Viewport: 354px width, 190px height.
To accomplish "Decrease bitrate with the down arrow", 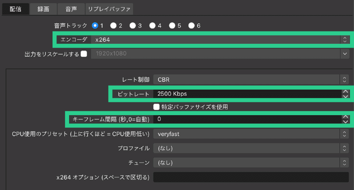I will tap(346, 96).
